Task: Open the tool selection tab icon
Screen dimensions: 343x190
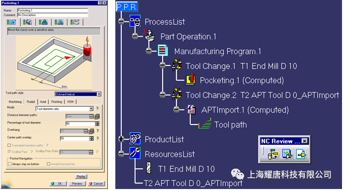Action: 43,22
